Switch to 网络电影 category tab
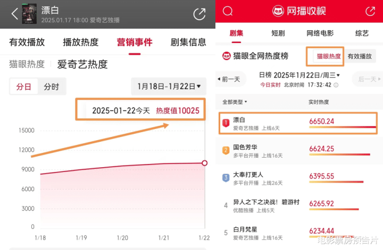 [320, 33]
